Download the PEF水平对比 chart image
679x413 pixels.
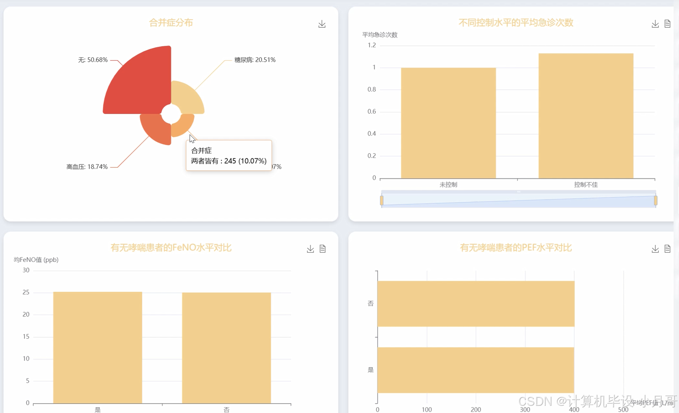(655, 249)
